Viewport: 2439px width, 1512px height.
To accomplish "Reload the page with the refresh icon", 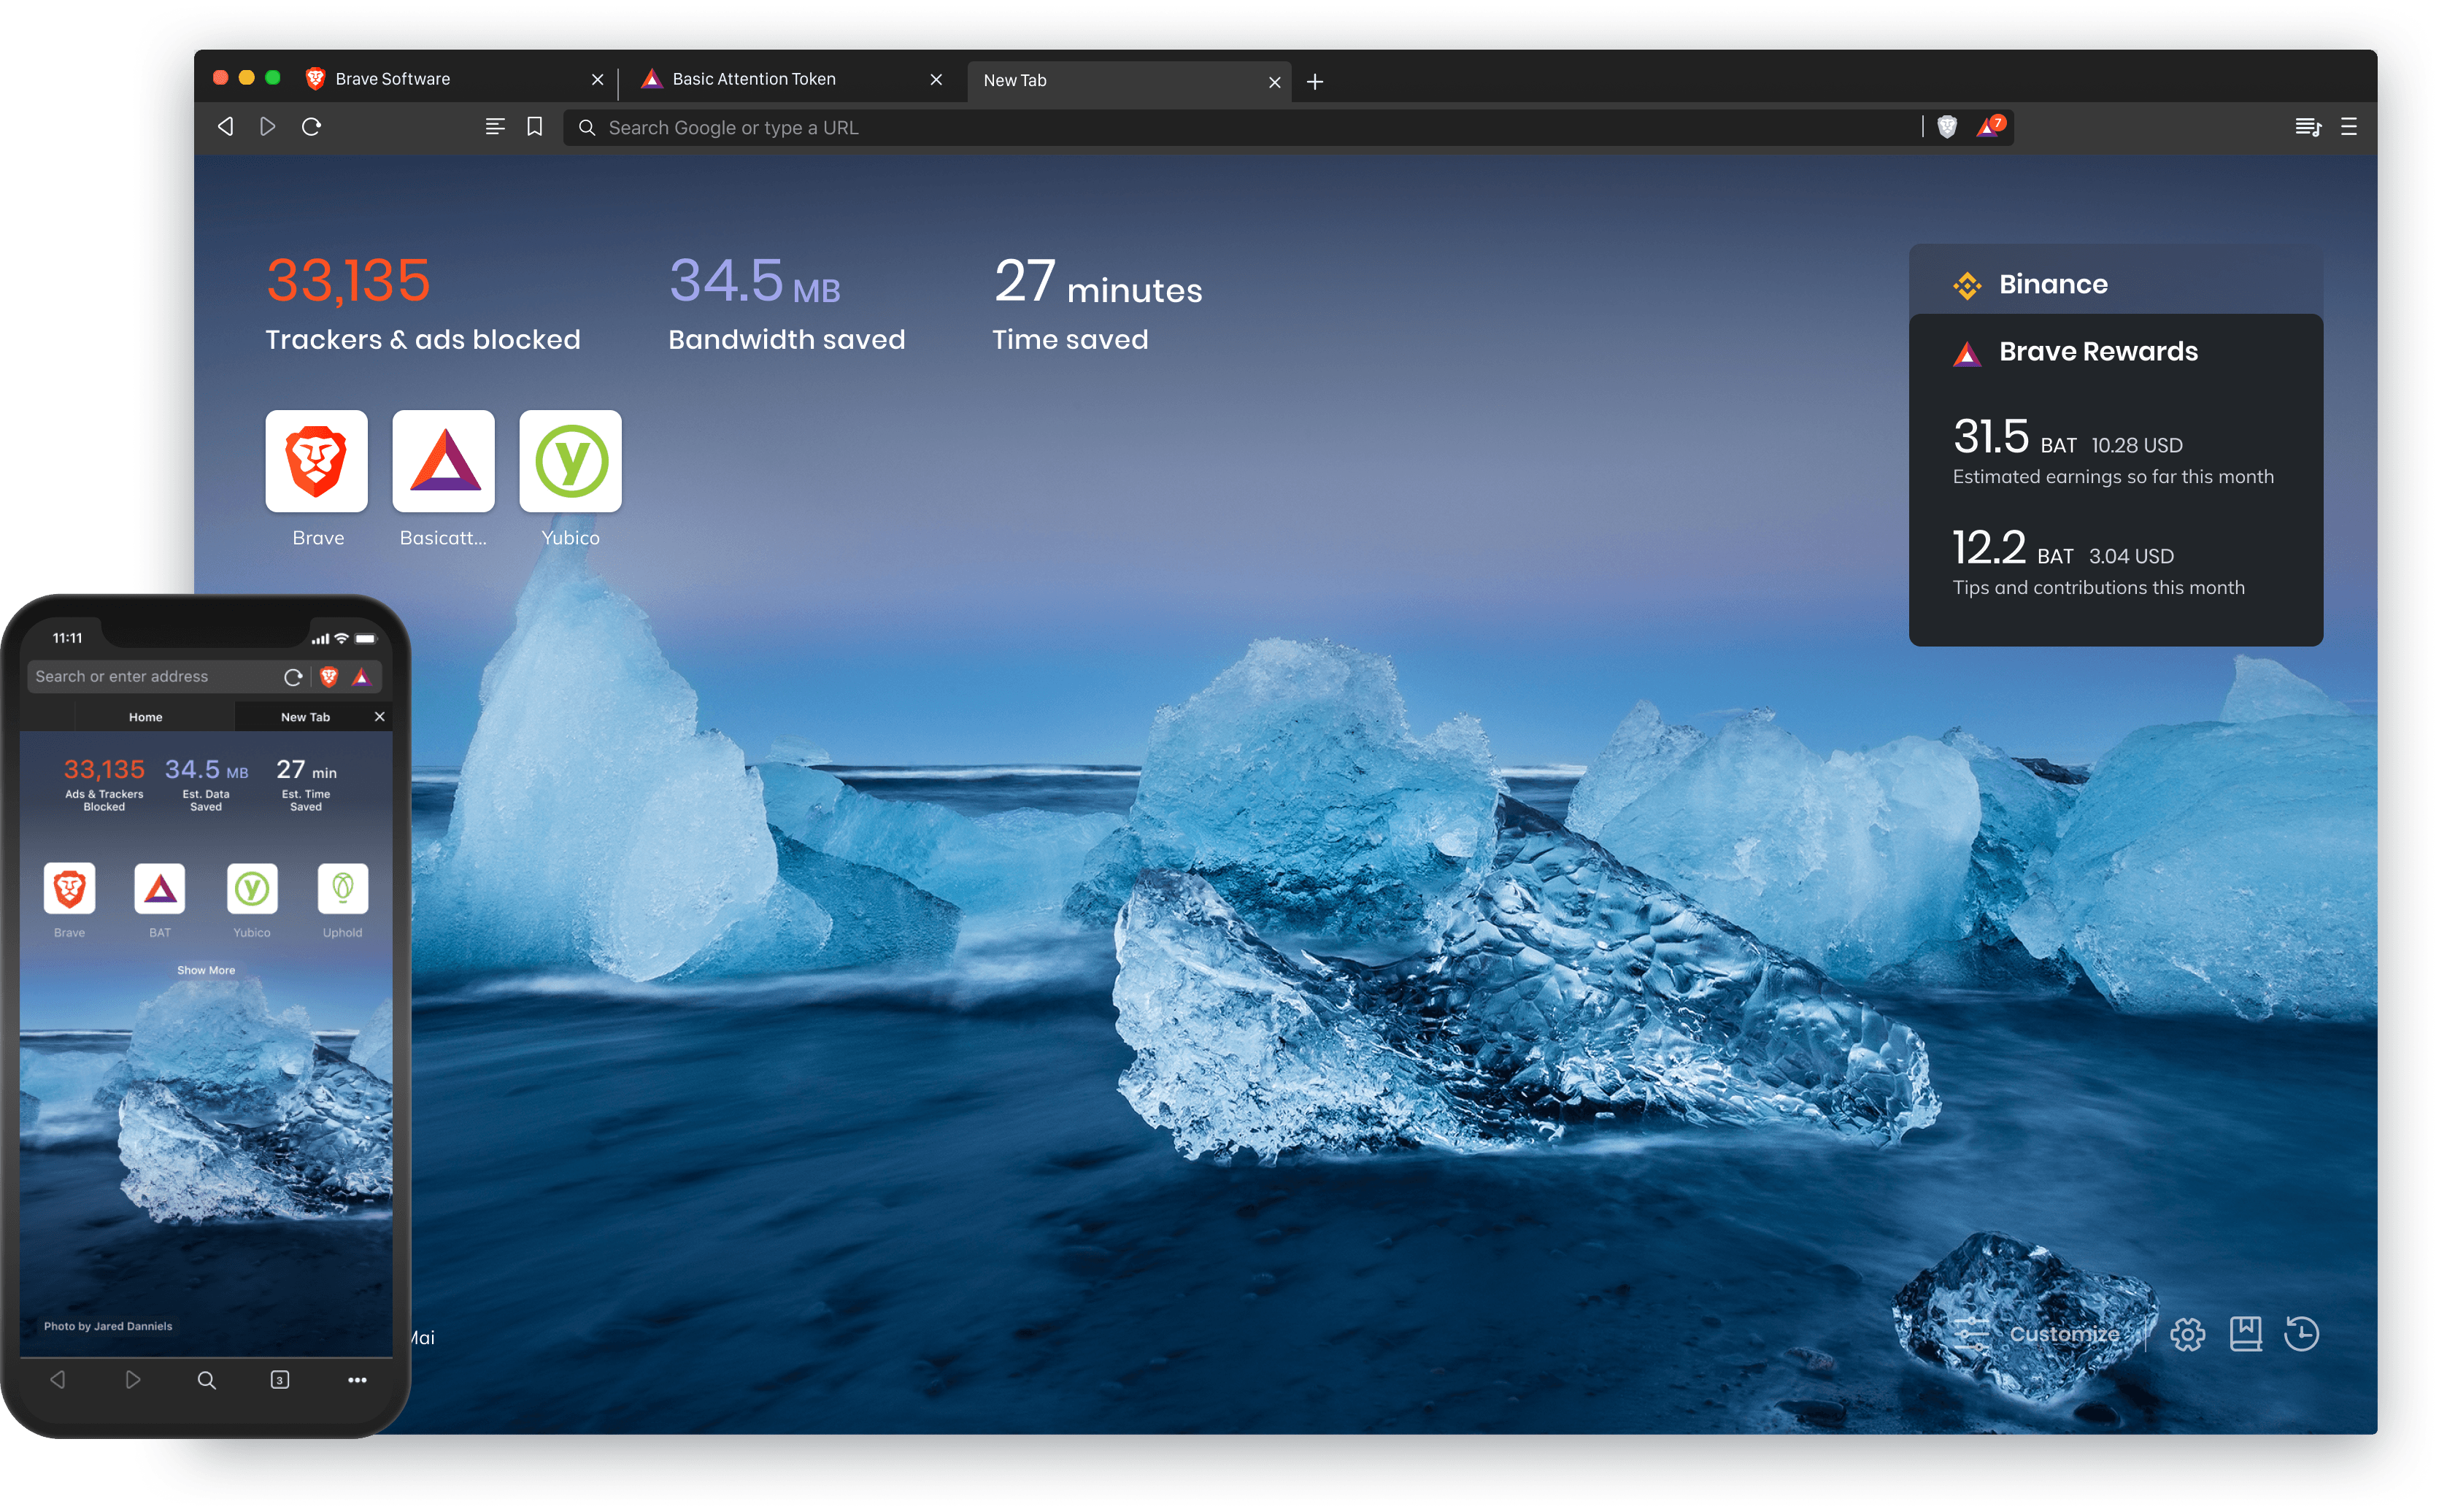I will [312, 127].
